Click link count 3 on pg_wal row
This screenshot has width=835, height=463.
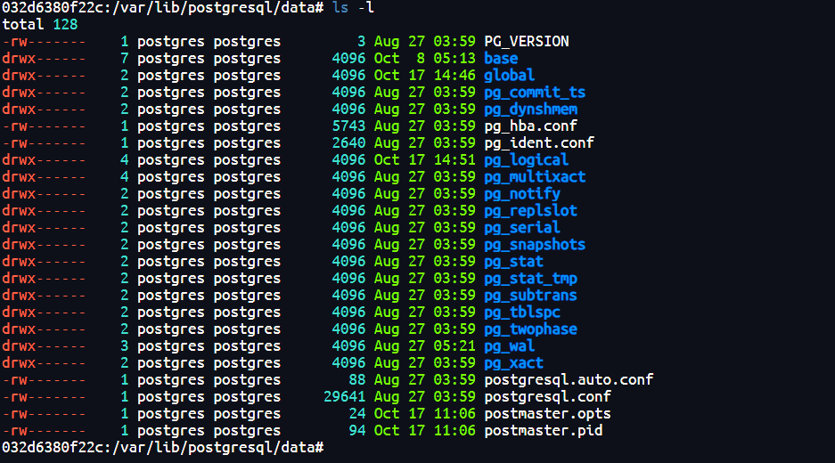point(125,346)
